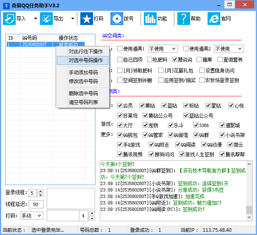Check the 吃肥料 checkbox
Image resolution: width=257 pixels, height=235 pixels.
[x=149, y=60]
